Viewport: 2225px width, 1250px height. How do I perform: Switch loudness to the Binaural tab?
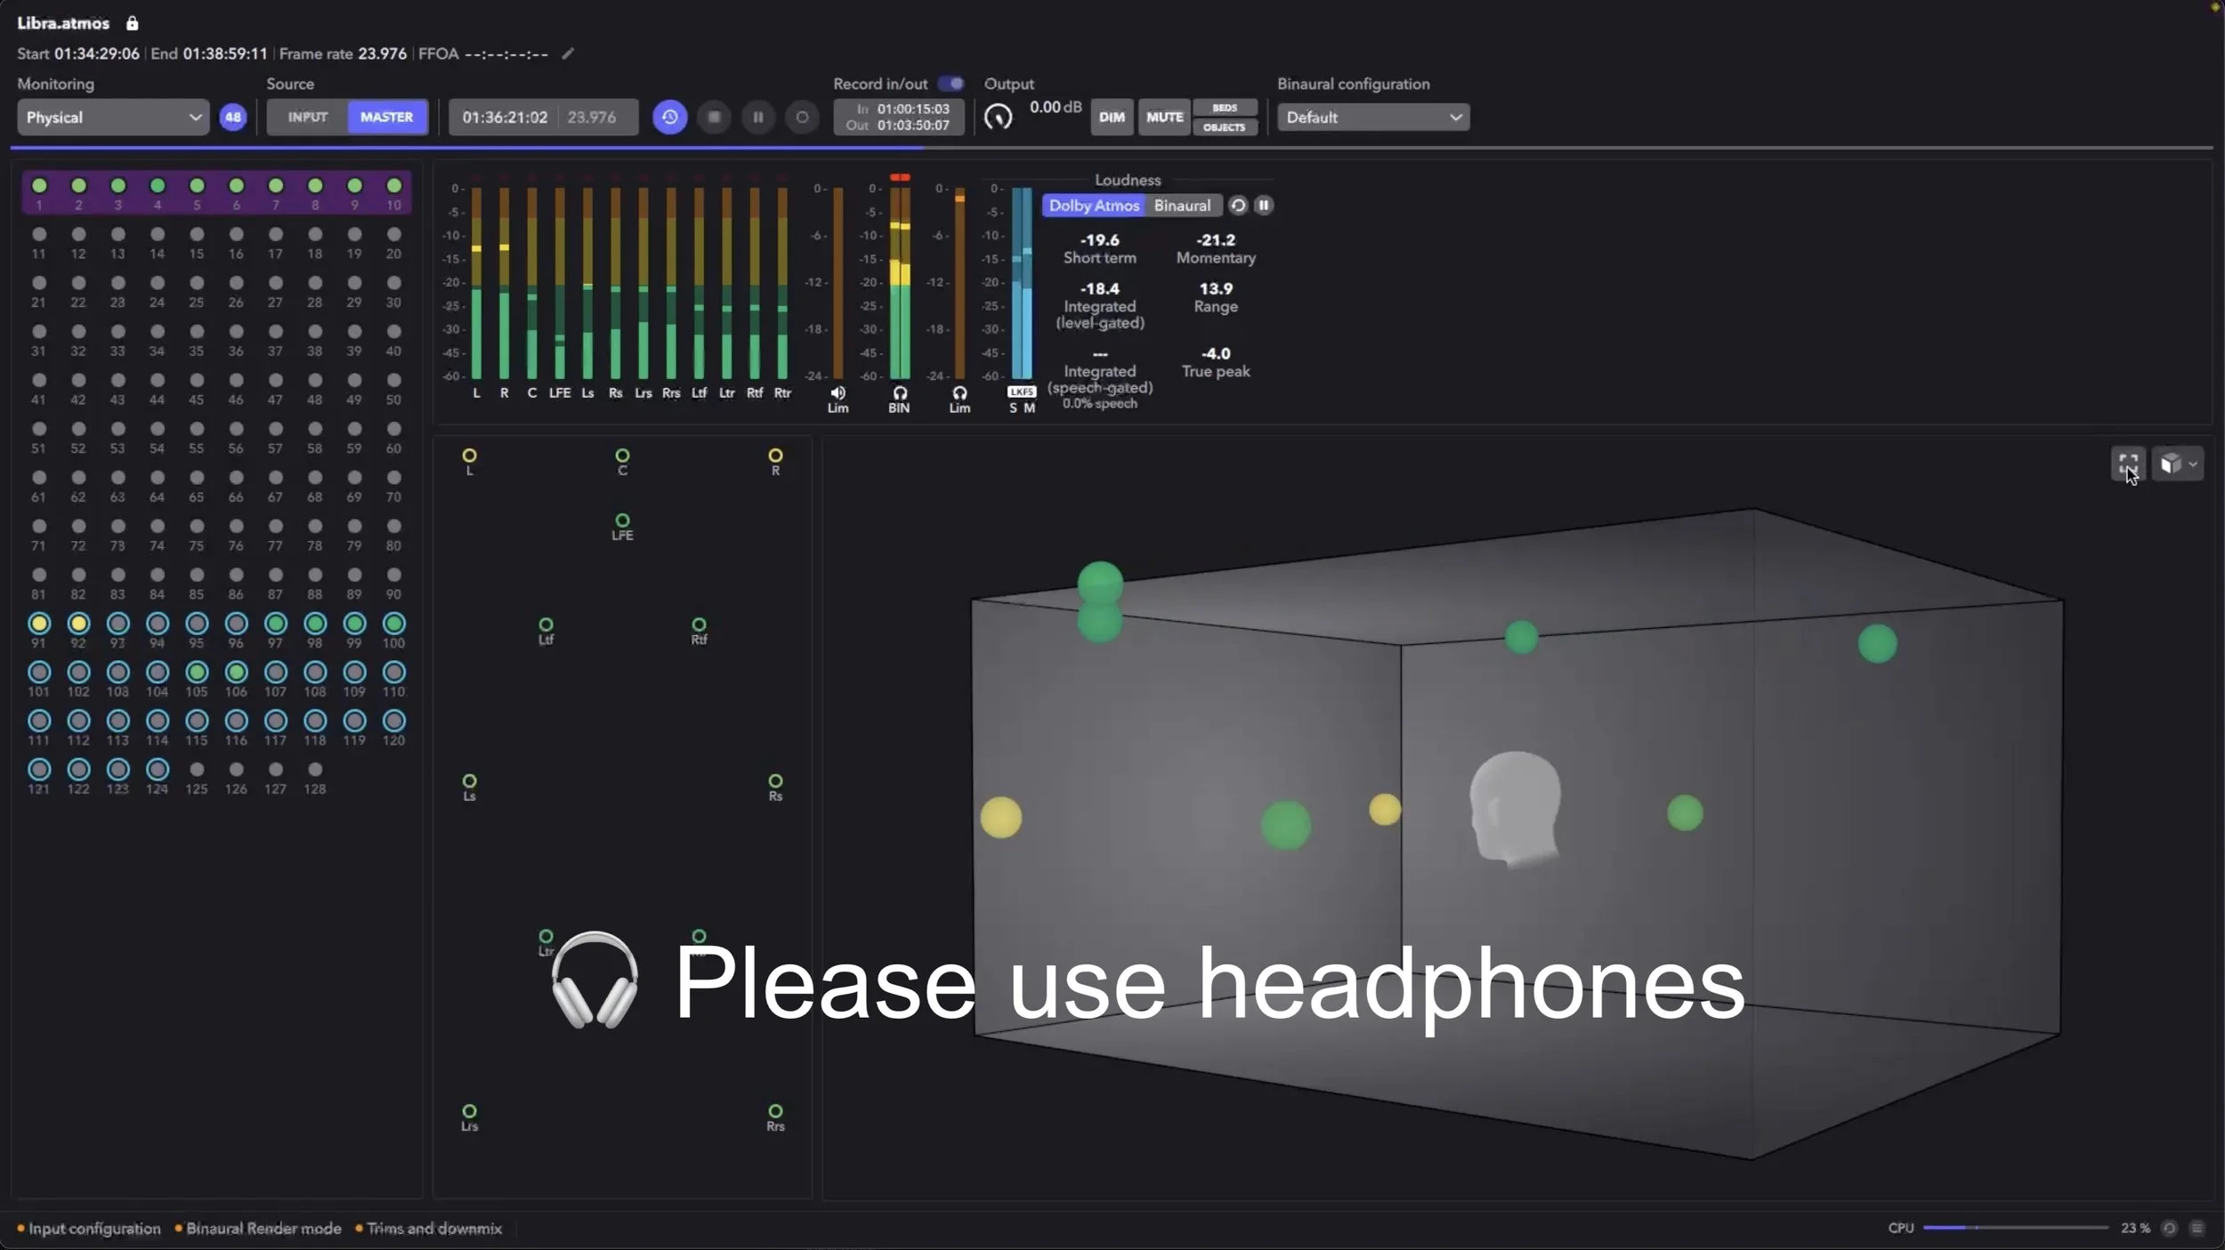point(1182,206)
